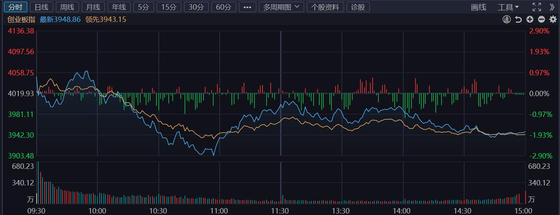Click the 速 speed icon
The height and width of the screenshot is (215, 560).
pyautogui.click(x=507, y=19)
